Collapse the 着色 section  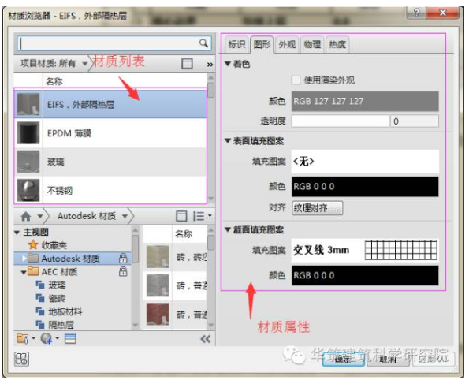pos(228,64)
